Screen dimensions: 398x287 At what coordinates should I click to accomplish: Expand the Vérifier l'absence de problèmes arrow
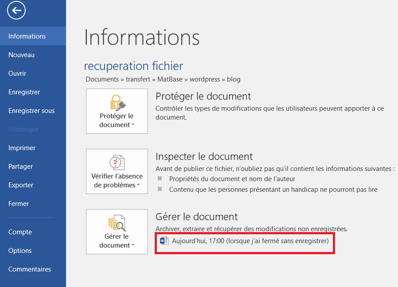[x=138, y=185]
